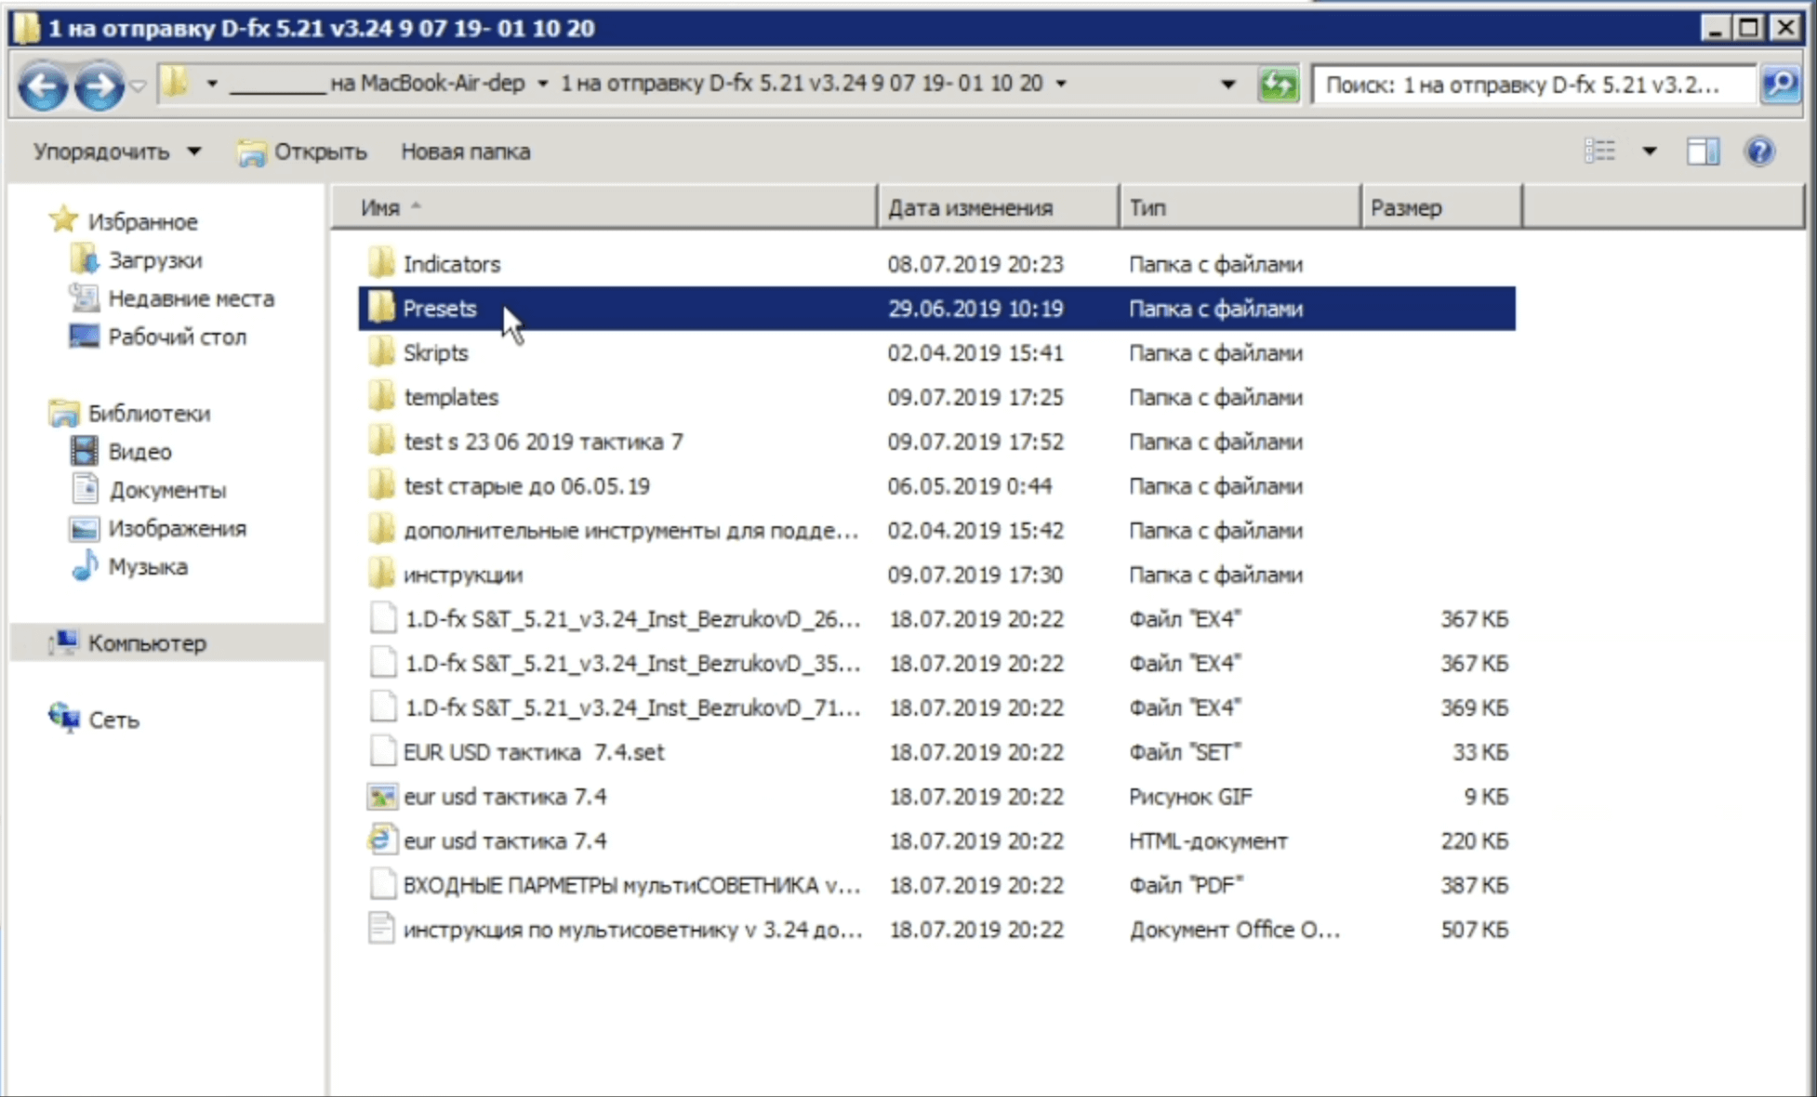Select the Indicators folder
Image resolution: width=1817 pixels, height=1097 pixels.
(452, 264)
